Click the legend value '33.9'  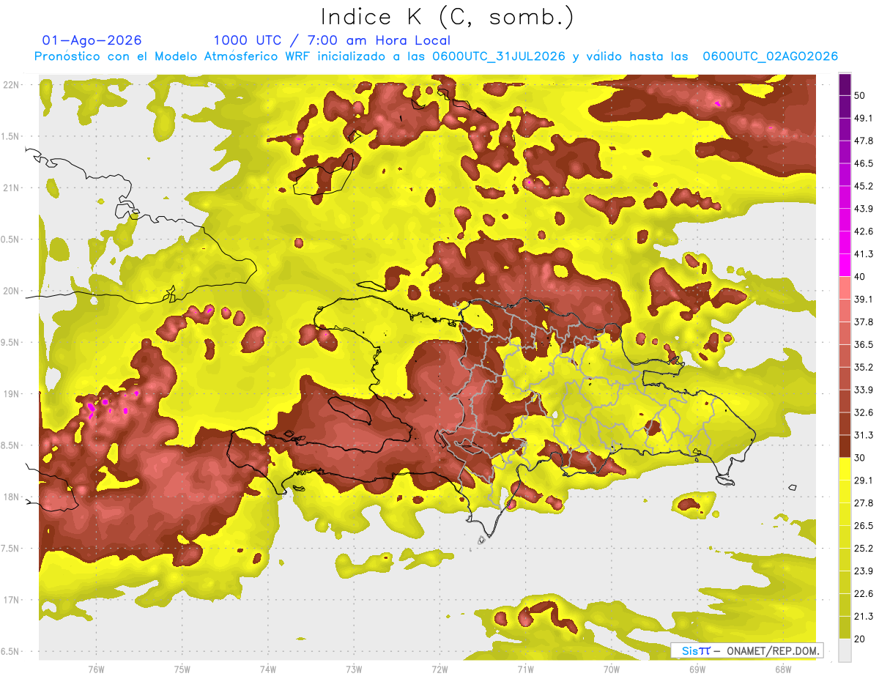[x=863, y=390]
